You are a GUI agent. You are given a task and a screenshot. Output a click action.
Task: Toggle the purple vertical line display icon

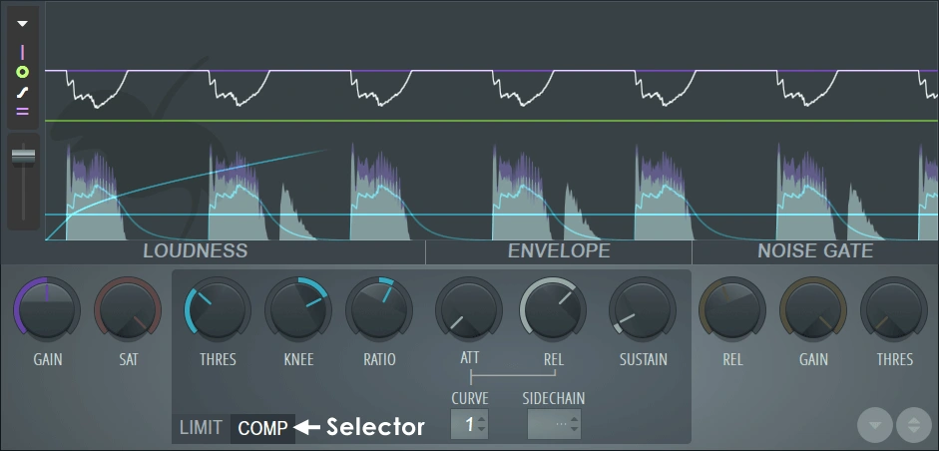pyautogui.click(x=22, y=52)
